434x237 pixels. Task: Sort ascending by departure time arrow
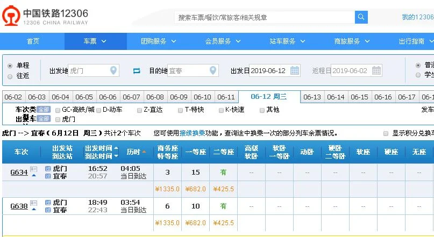tap(116, 148)
